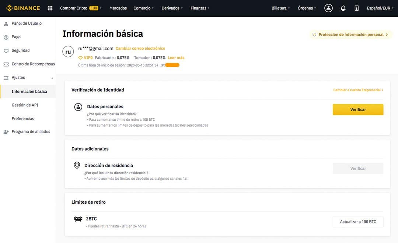
Task: Expand the Derivados dropdown
Action: coord(182,8)
